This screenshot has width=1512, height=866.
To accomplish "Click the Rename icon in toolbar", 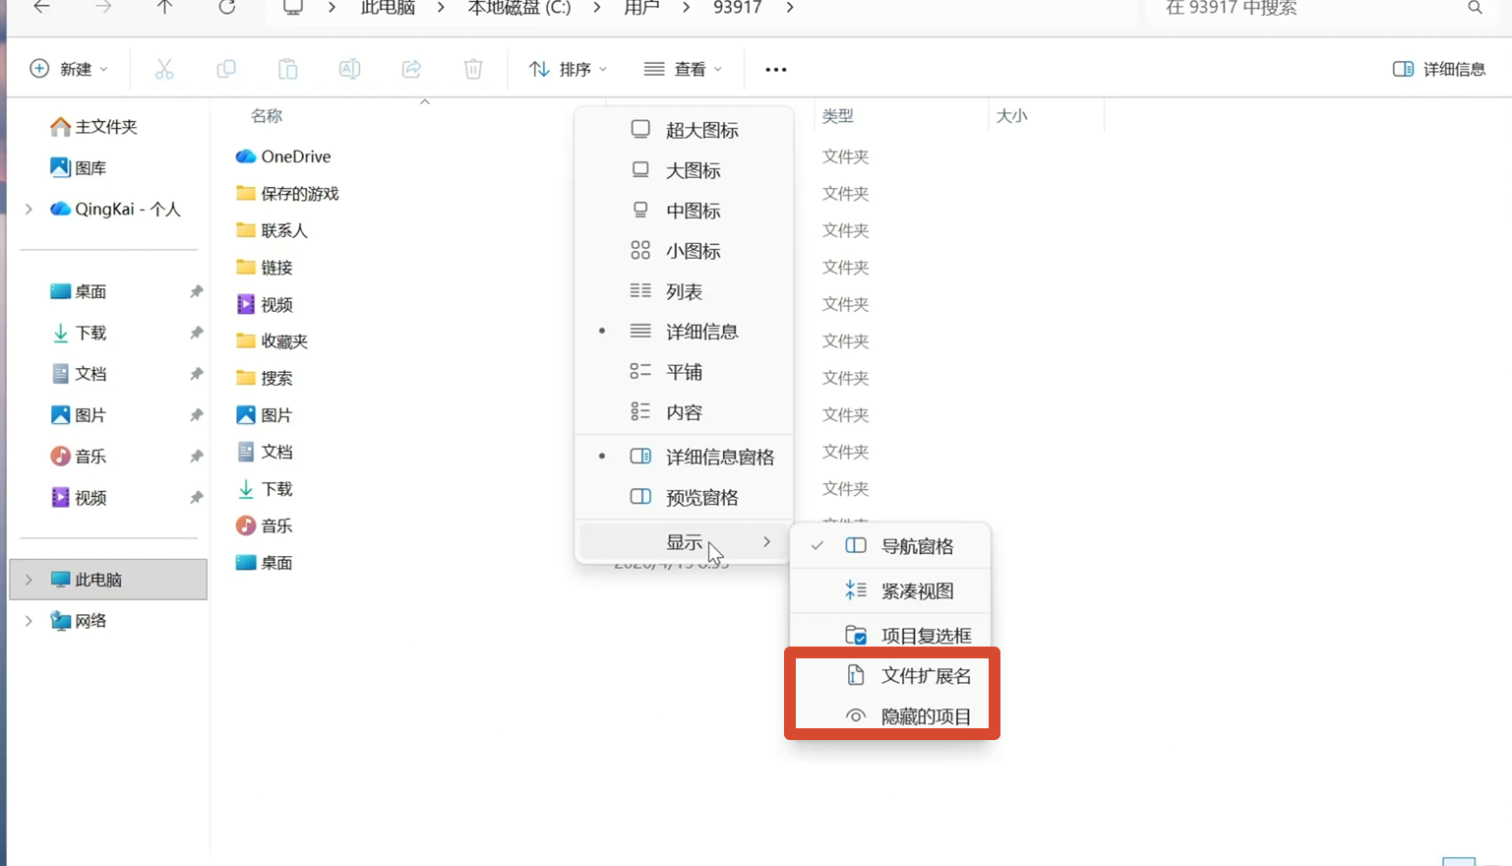I will [x=349, y=69].
